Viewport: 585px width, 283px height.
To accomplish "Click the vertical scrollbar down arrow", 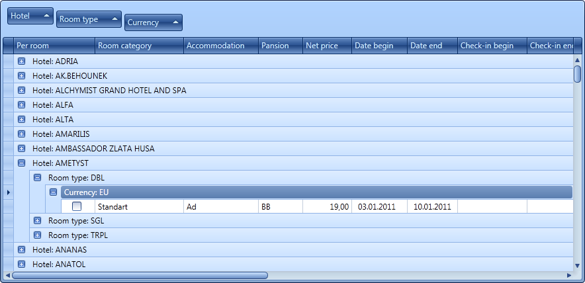I will click(x=577, y=264).
